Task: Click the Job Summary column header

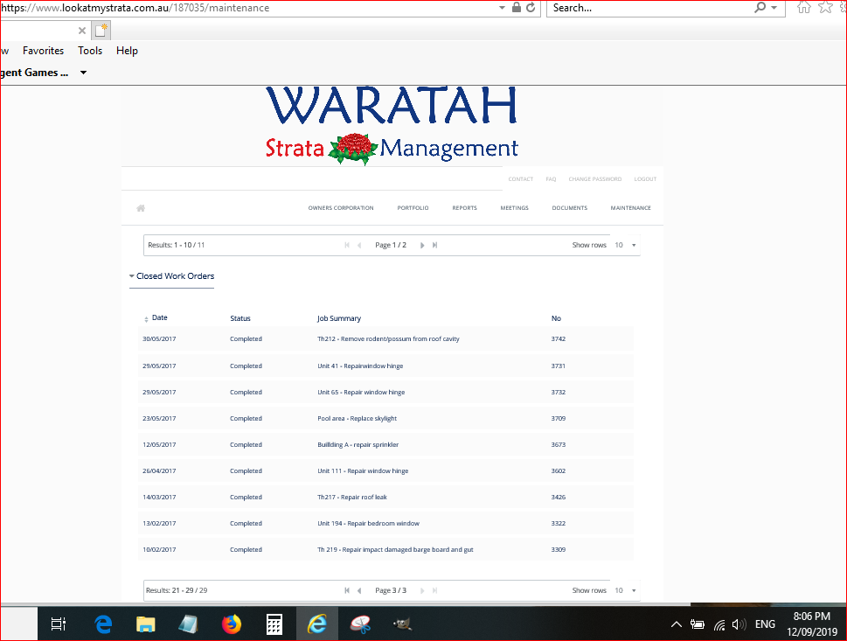Action: tap(338, 318)
